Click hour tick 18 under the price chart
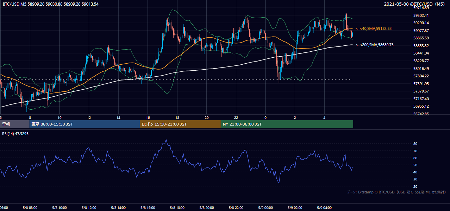Image resolution: width=450 pixels, height=211 pixels. pos(177,117)
